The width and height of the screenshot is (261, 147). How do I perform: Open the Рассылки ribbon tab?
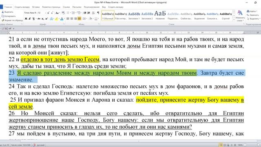pyautogui.click(x=77, y=7)
